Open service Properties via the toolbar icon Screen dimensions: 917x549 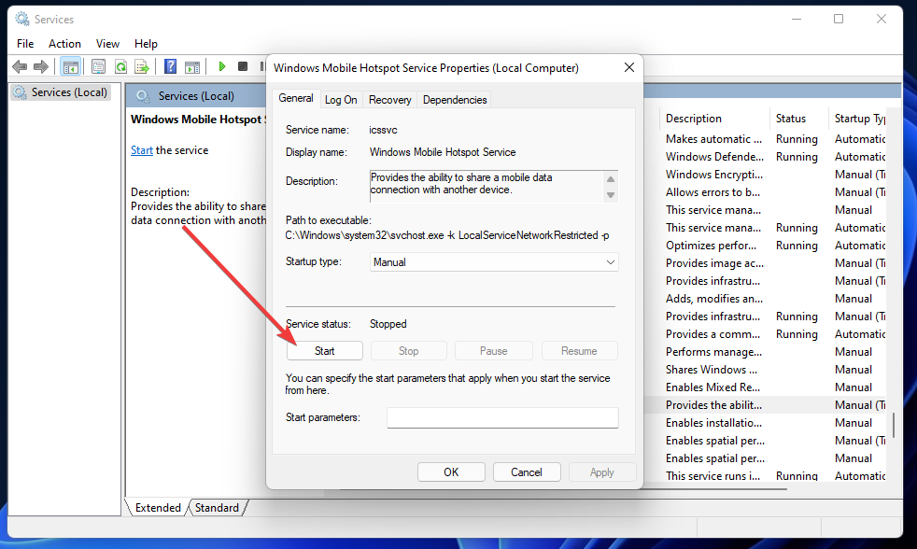pos(98,66)
